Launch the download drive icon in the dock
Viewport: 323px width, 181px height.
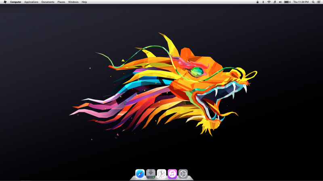[151, 174]
